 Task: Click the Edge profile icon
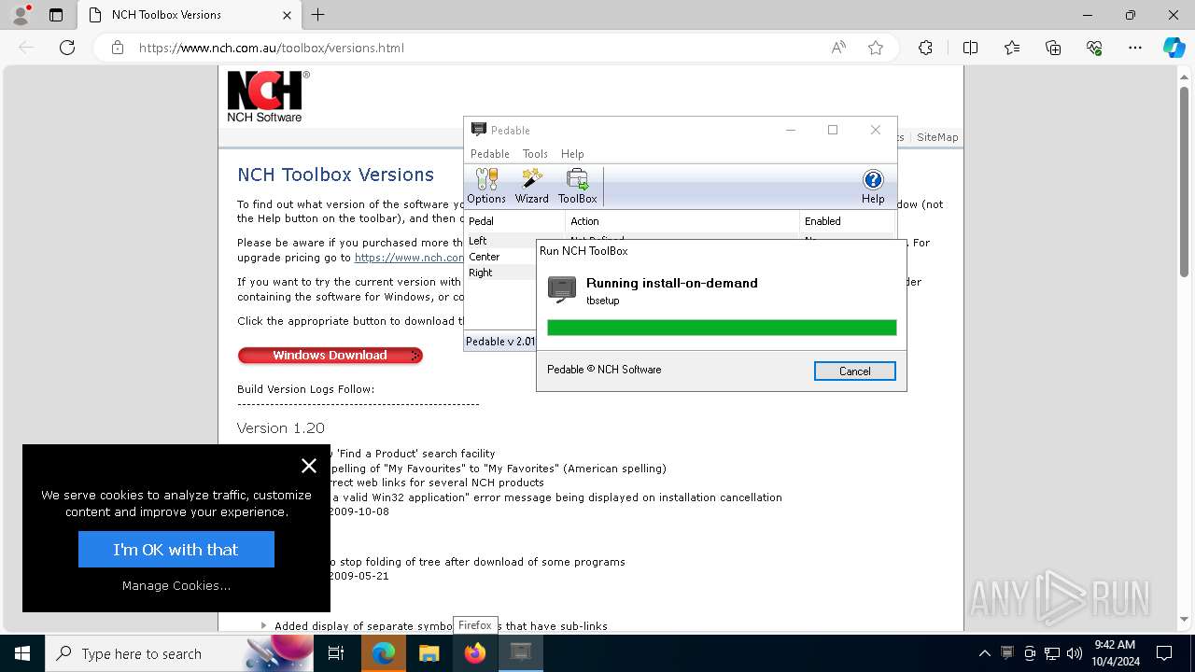(x=21, y=15)
